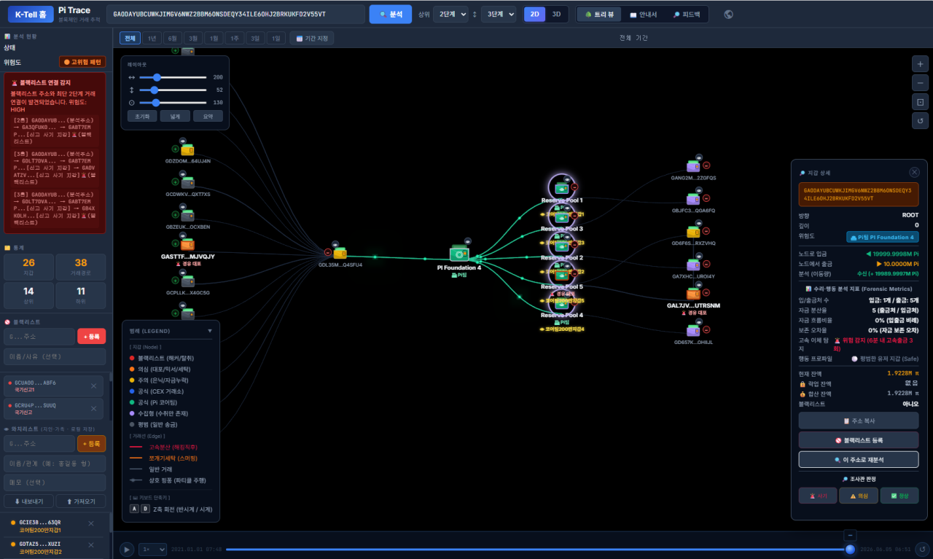Zoom in with the plus canvas button
The image size is (933, 559).
point(920,64)
